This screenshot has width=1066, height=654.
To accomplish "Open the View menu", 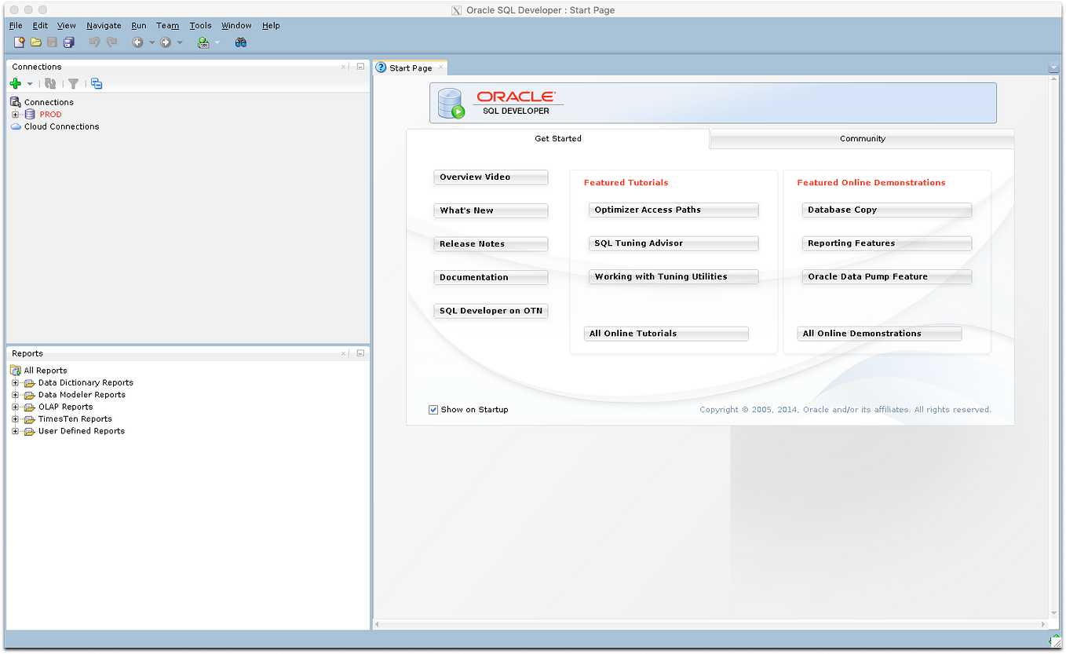I will pos(67,25).
